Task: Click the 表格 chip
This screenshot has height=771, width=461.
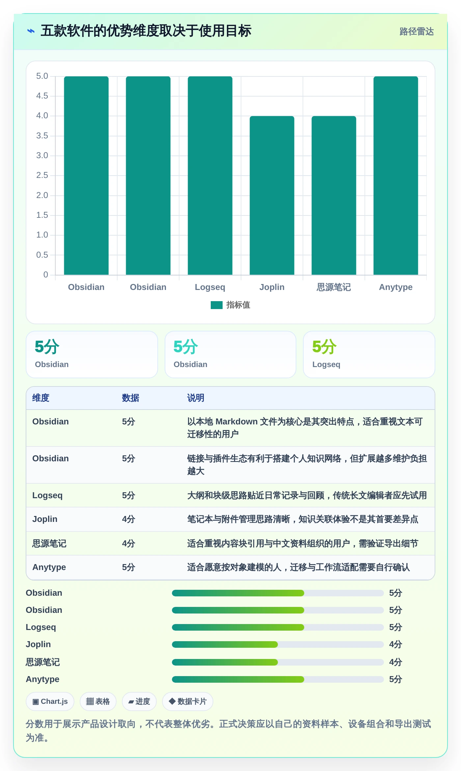Action: (x=98, y=701)
